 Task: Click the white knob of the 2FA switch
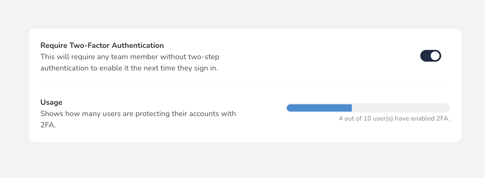point(435,56)
